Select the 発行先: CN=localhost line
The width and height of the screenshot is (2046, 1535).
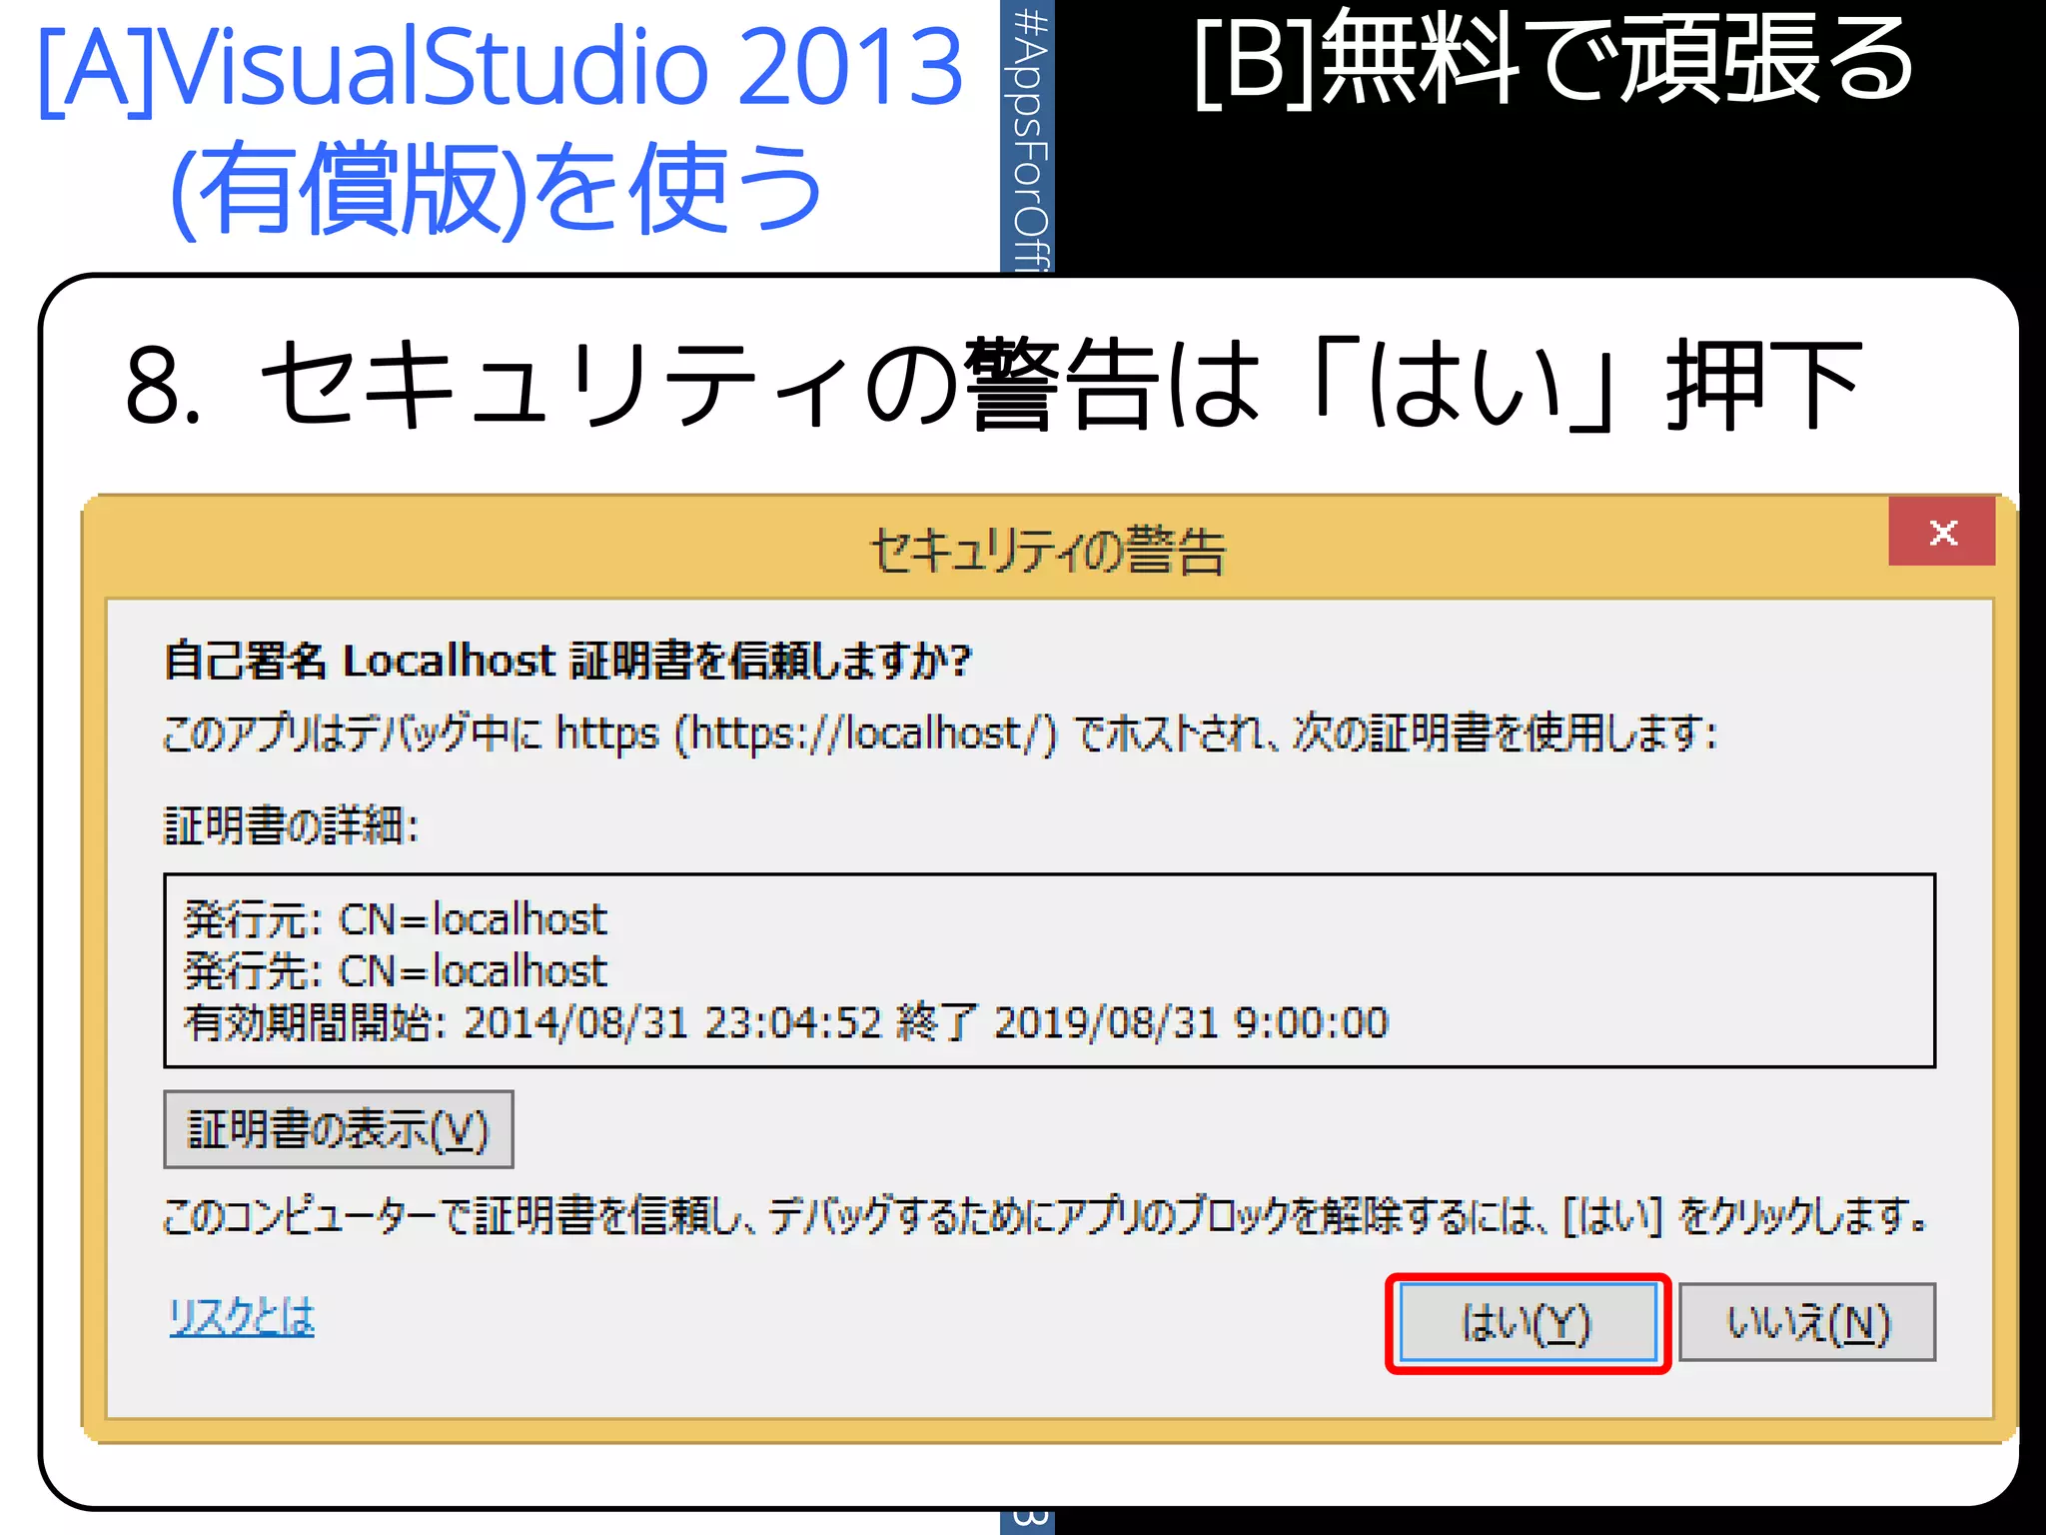(x=396, y=971)
